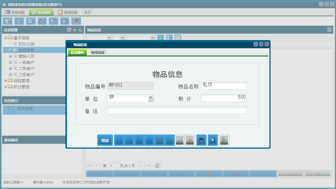The image size is (336, 189).
Task: Click the print icon in the 物品信息 dialog
Action: [201, 140]
